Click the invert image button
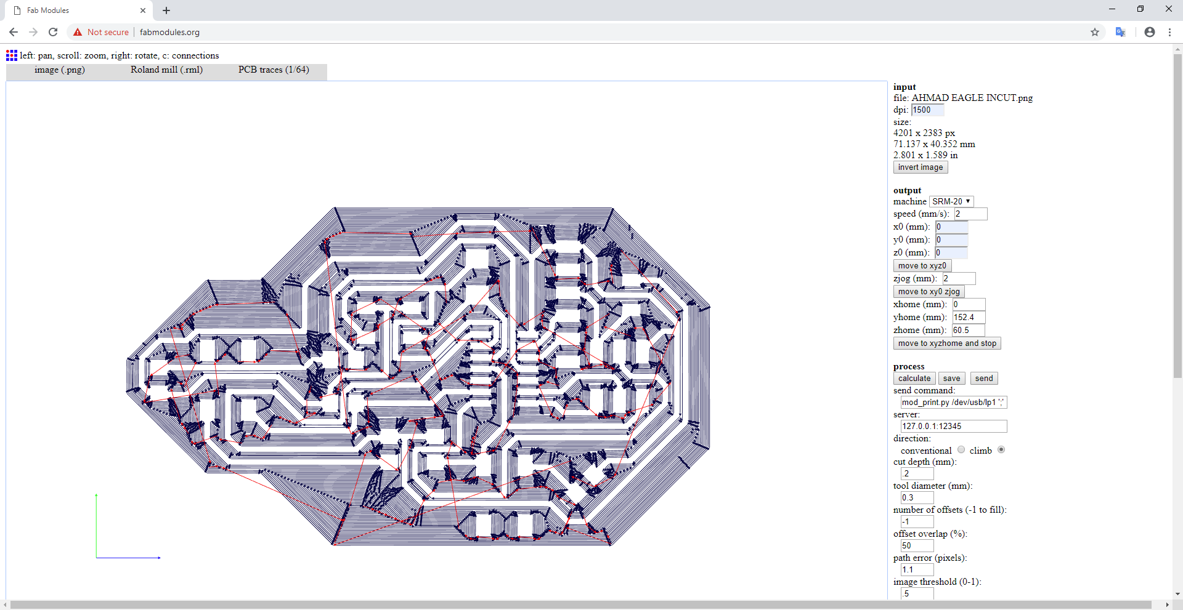The width and height of the screenshot is (1183, 610). click(921, 167)
